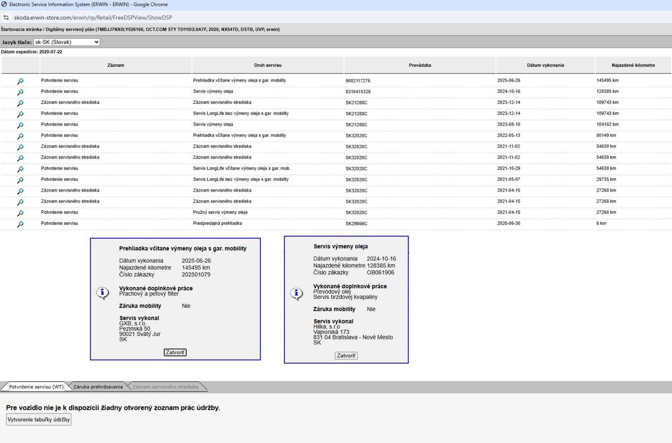Click the Prevádzka column header

[420, 65]
